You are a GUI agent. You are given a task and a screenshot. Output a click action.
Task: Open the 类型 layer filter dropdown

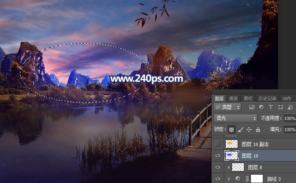(x=228, y=107)
